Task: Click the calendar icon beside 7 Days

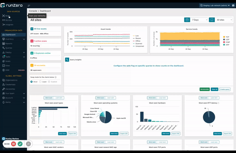Action: (x=187, y=20)
